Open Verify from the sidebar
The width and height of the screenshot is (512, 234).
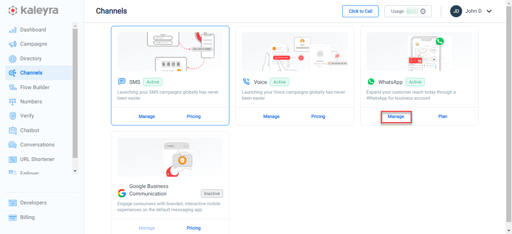[x=39, y=116]
